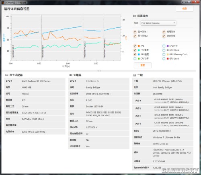Click the red GPU Load legend square
The image size is (201, 175).
(168, 59)
